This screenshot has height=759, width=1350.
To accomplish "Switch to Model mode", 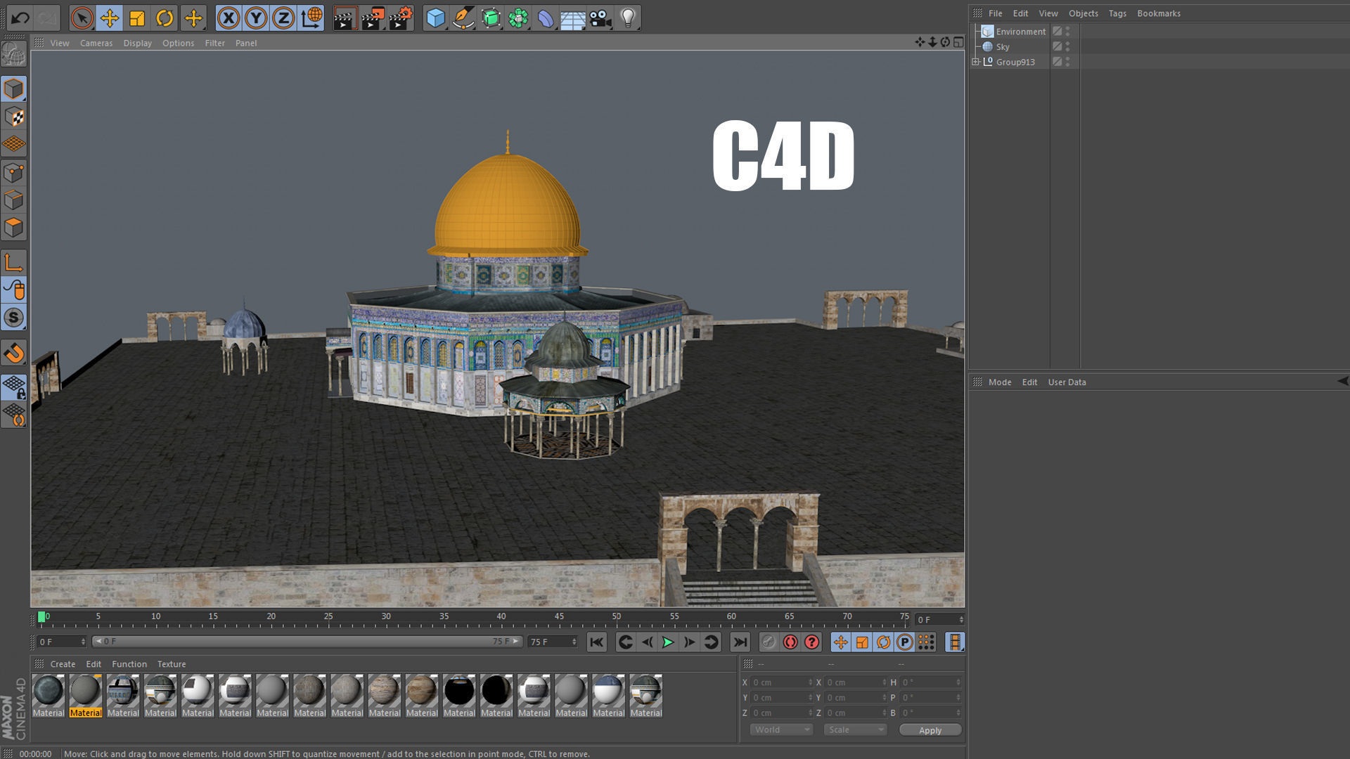I will [13, 89].
